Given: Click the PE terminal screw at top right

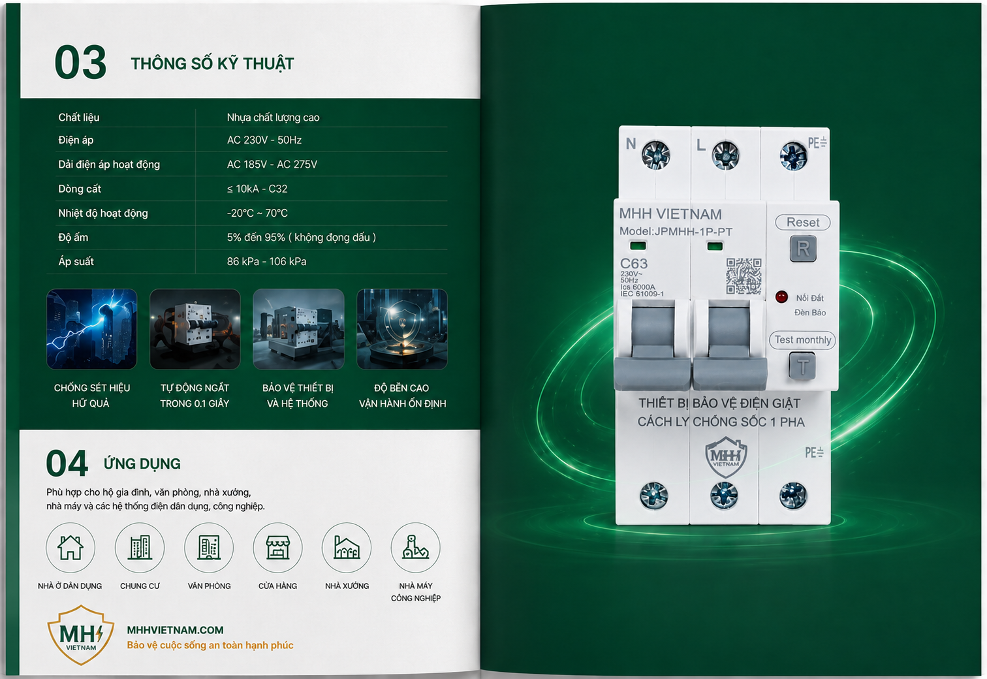Looking at the screenshot, I should (794, 156).
